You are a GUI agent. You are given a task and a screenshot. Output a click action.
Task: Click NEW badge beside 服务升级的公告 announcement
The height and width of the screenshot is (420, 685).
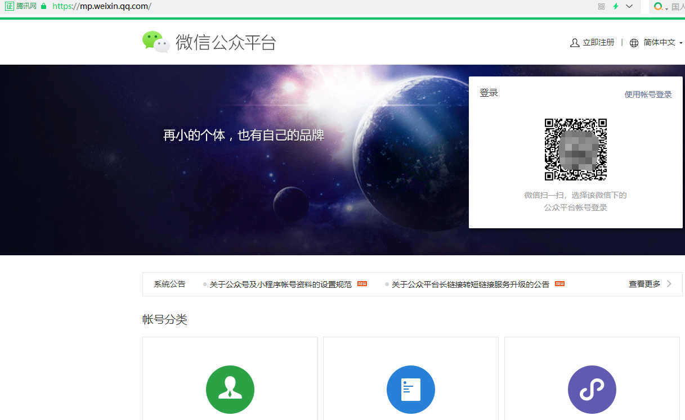click(x=559, y=284)
